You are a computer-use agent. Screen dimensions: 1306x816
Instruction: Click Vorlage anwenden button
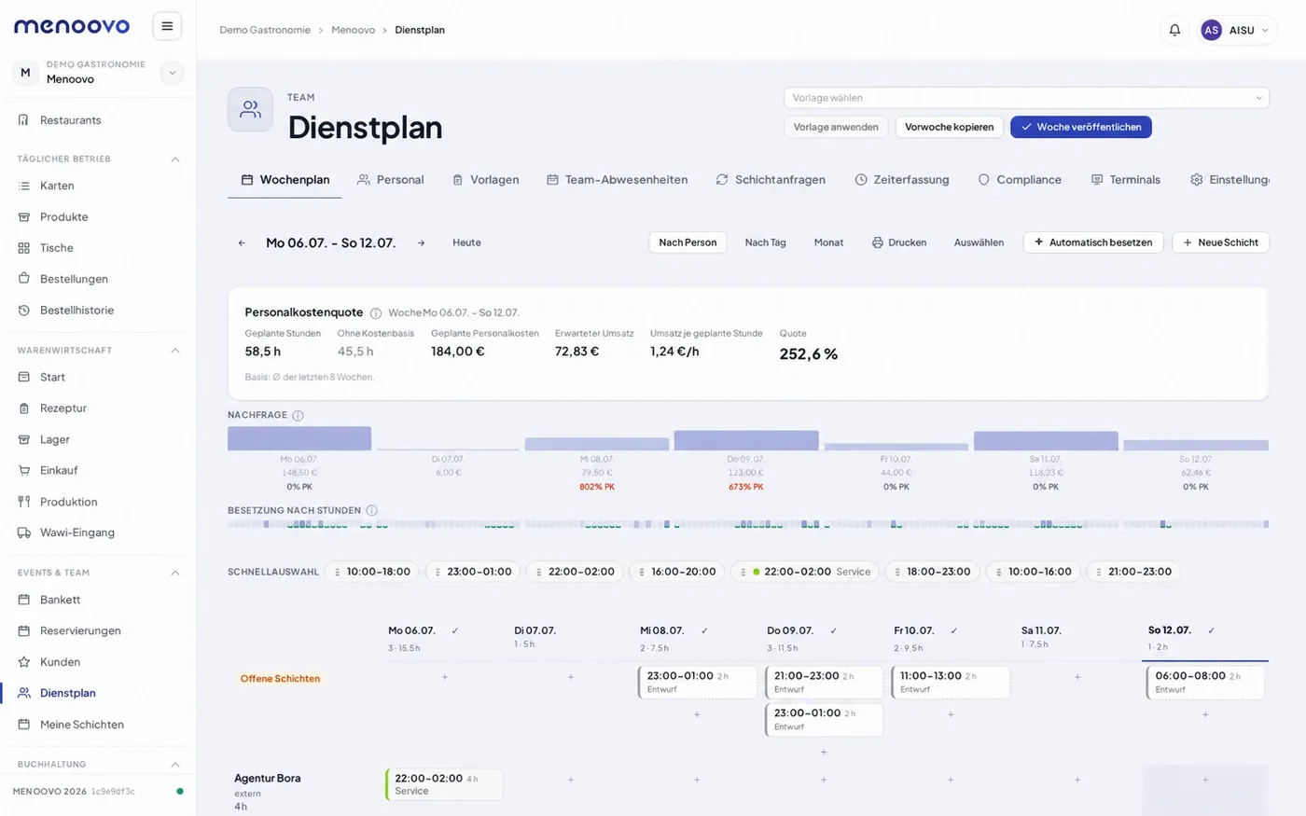[836, 127]
